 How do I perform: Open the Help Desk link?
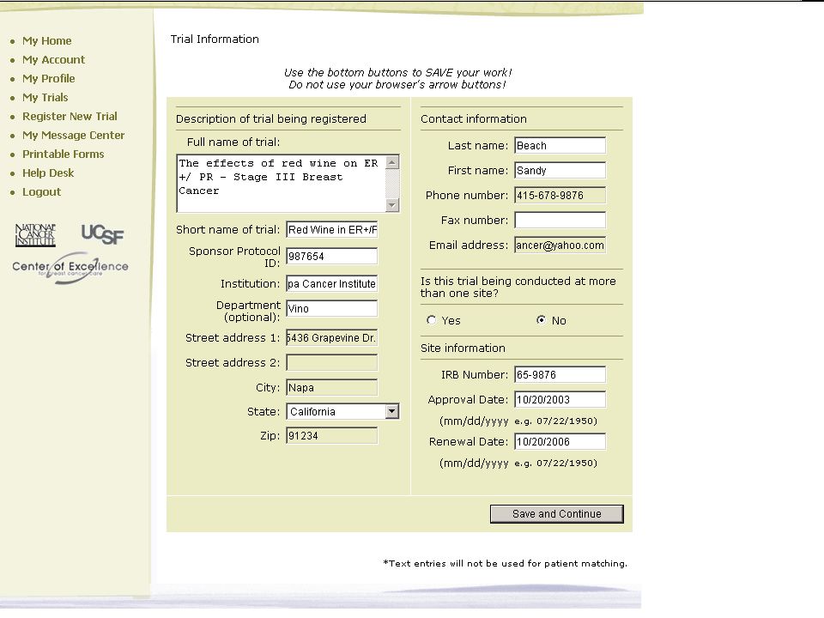point(48,173)
